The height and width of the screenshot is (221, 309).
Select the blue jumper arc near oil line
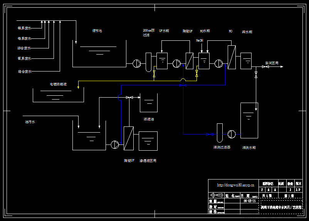click(119, 97)
